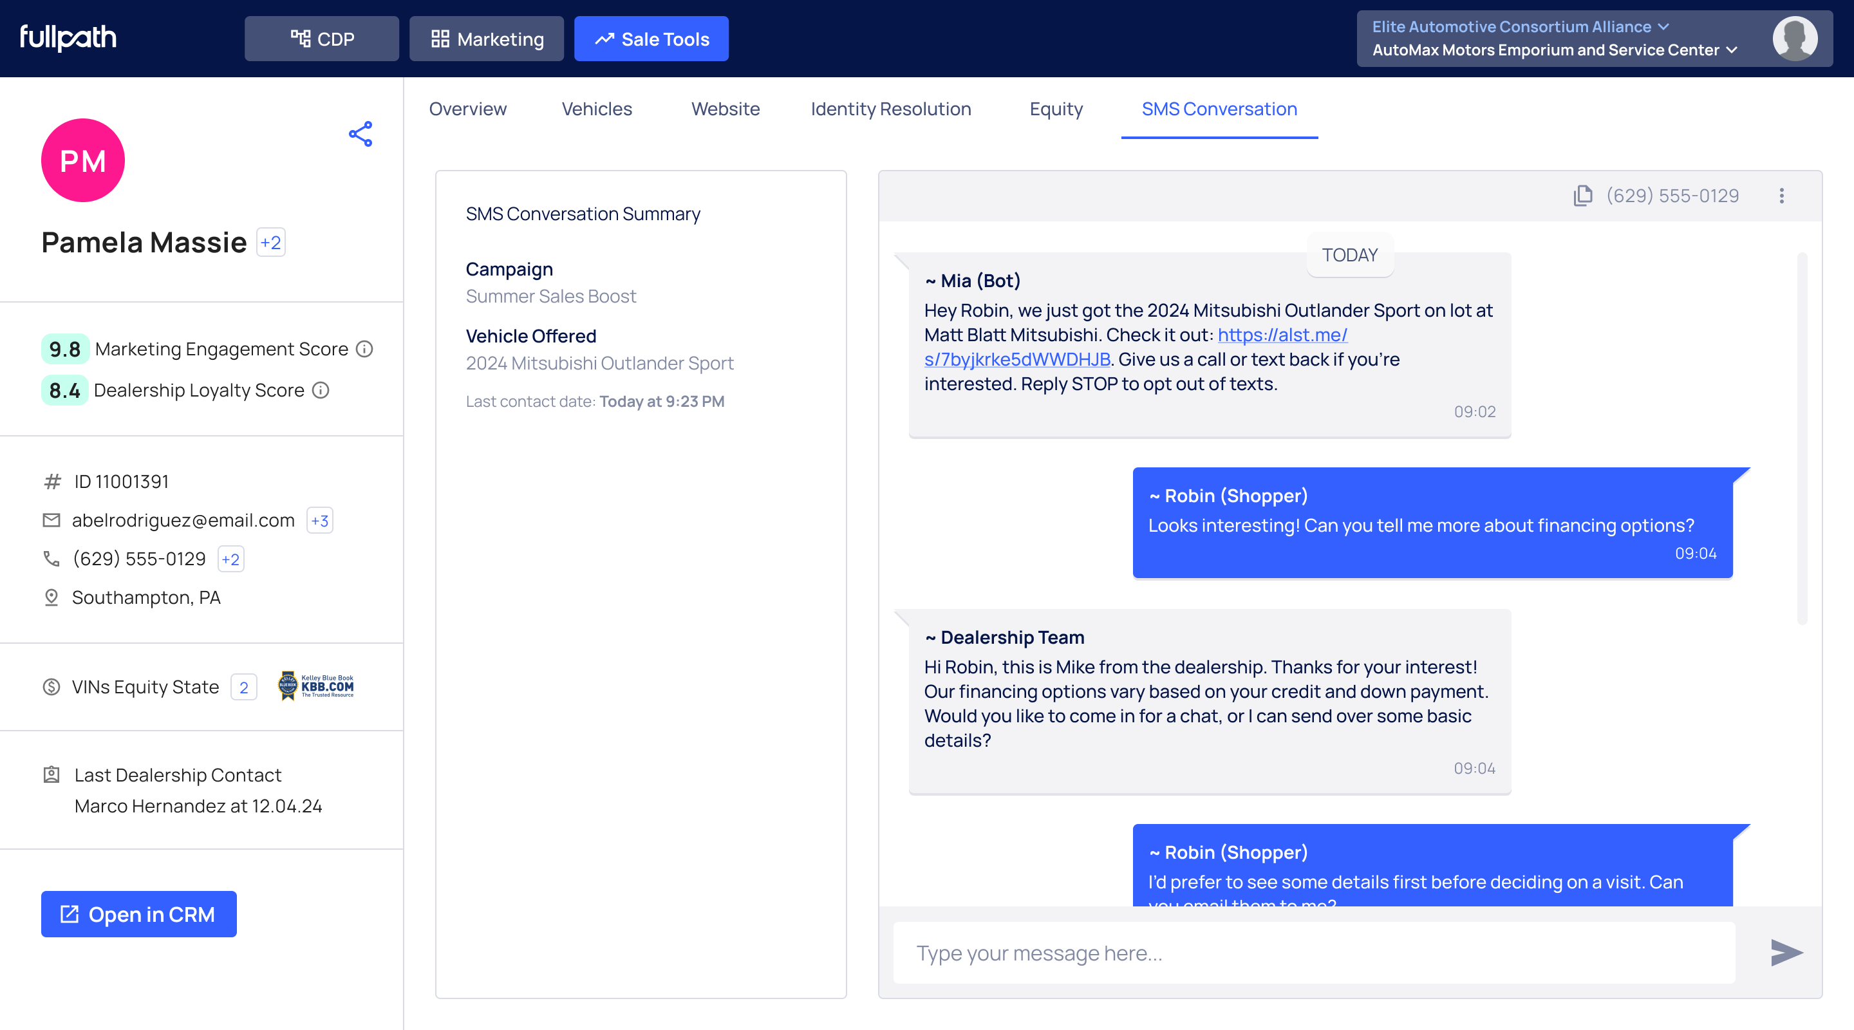1854x1030 pixels.
Task: Expand the +2 additional phone numbers badge
Action: click(230, 559)
